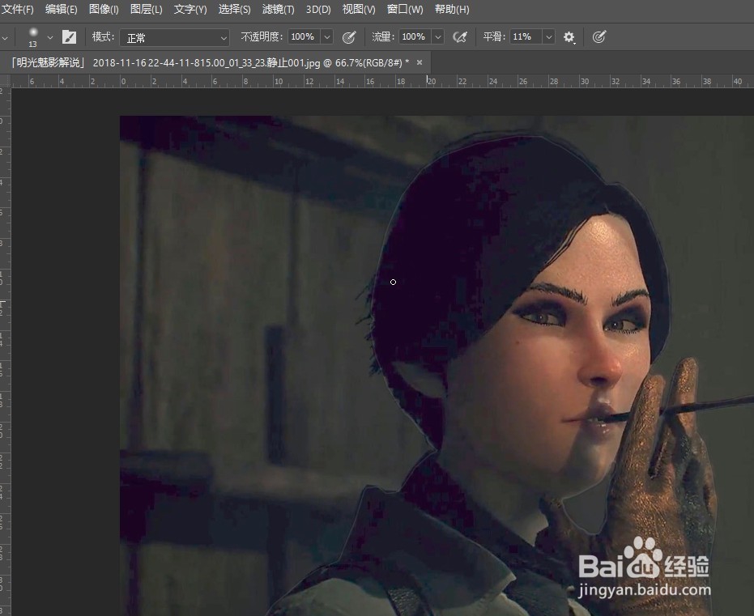Click the 不透明度 100% value field
Viewport: 754px width, 616px height.
[x=304, y=37]
